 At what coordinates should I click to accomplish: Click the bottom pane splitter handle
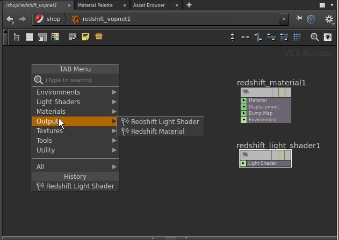171,238
